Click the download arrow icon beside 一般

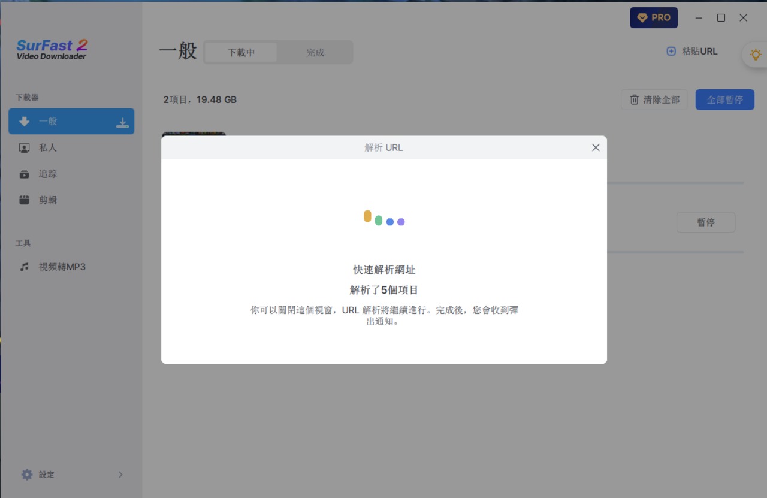(x=122, y=122)
